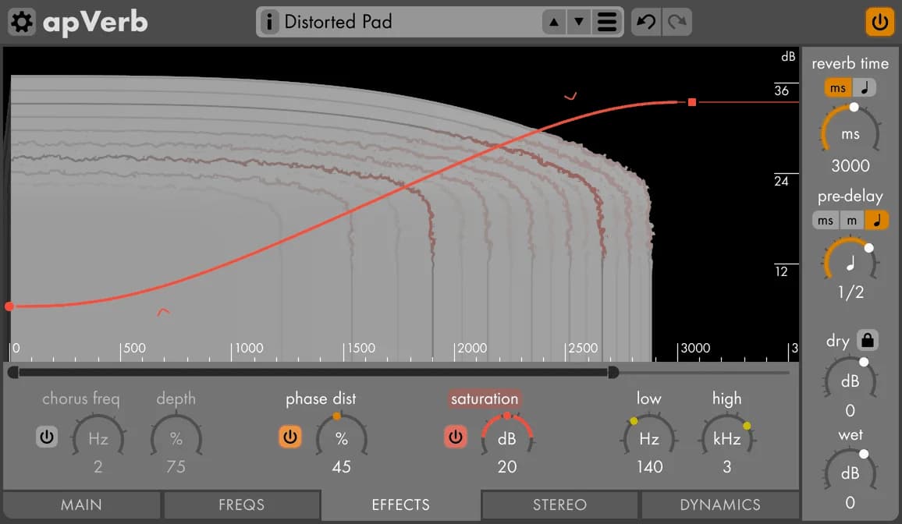Viewport: 902px width, 524px height.
Task: Disable the phase dist effect
Action: pos(290,437)
